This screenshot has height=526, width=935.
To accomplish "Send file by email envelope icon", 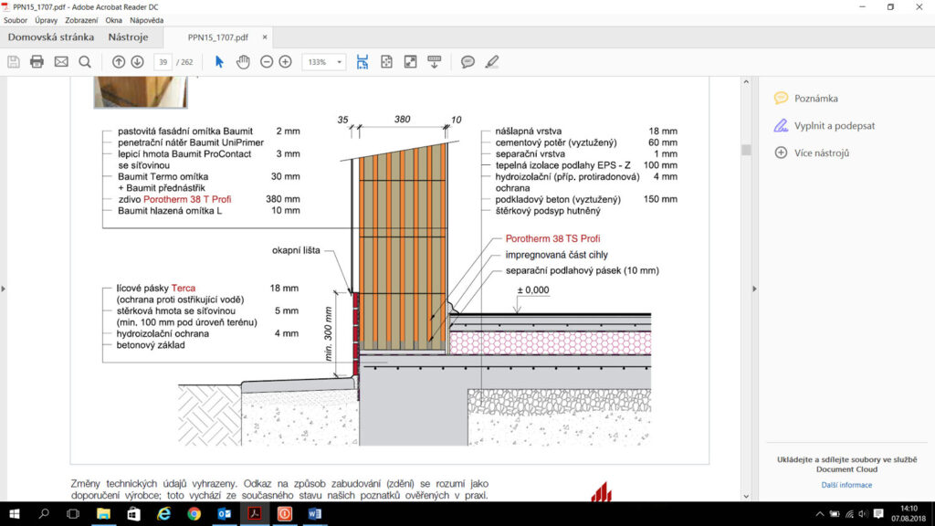I will pos(61,62).
